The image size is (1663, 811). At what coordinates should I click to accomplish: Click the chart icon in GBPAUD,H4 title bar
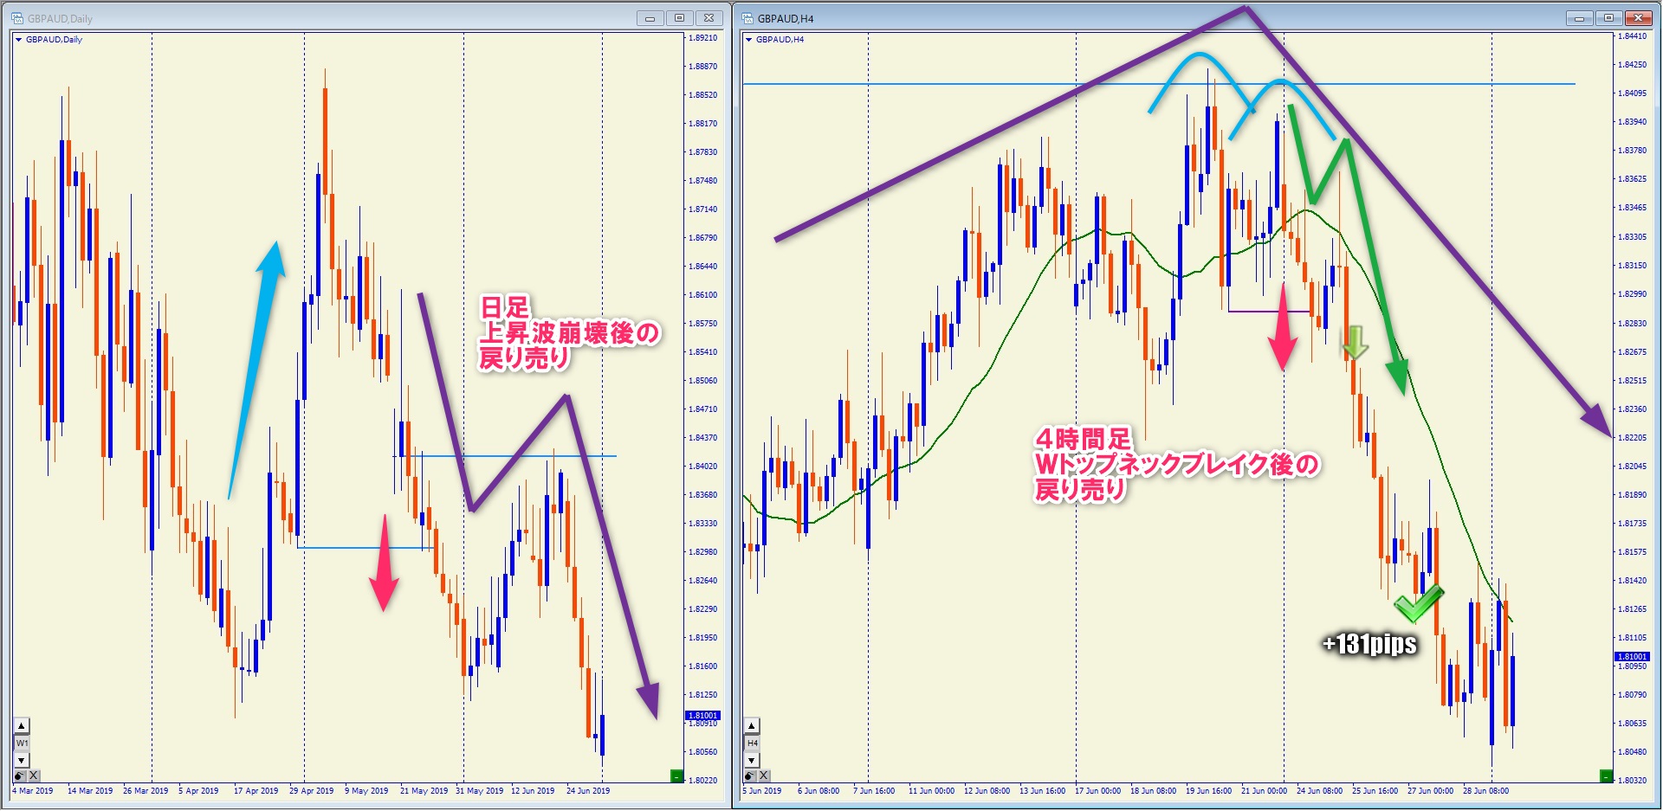tap(747, 18)
